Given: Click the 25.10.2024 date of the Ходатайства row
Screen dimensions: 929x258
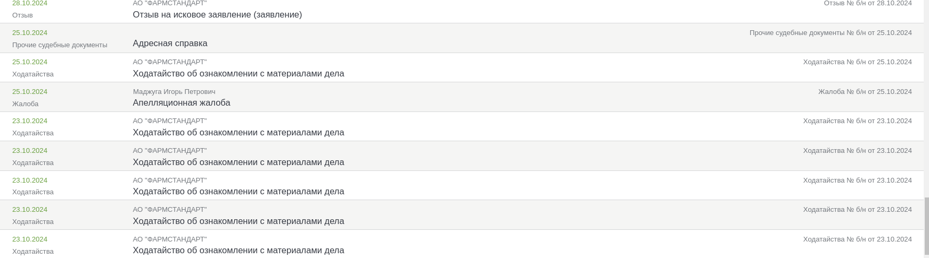Looking at the screenshot, I should (30, 62).
